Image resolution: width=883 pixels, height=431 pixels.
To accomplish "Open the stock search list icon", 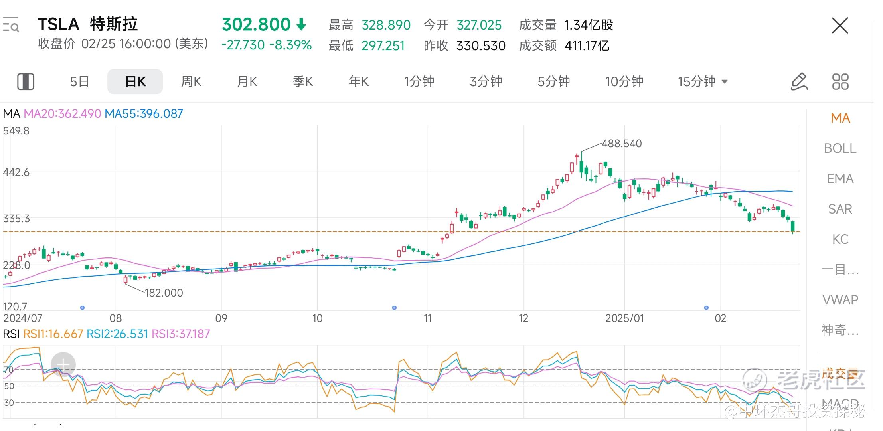I will click(11, 25).
